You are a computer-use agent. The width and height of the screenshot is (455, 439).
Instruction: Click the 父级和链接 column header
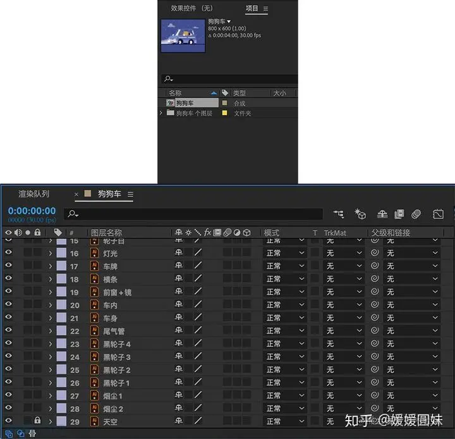(x=391, y=233)
